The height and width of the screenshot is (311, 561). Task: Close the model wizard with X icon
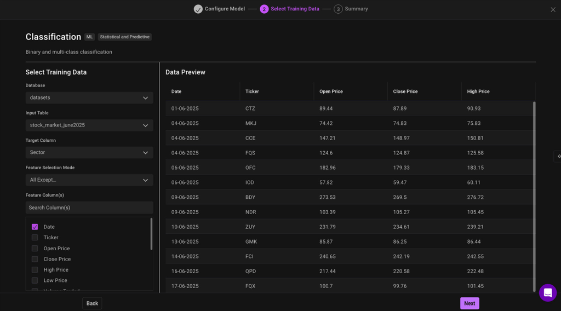[x=553, y=10]
